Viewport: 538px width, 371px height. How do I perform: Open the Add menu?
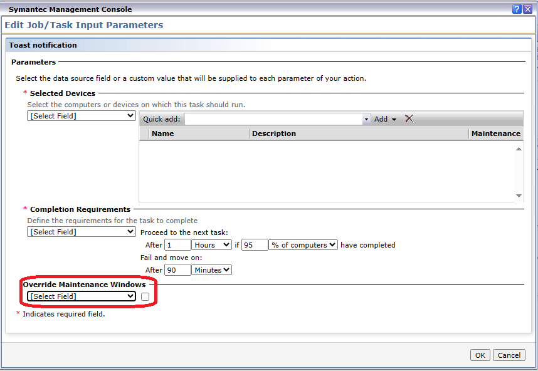[x=385, y=119]
